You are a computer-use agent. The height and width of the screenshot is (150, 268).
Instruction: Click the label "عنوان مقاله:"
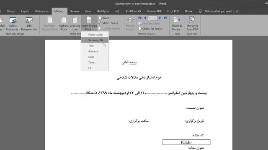click(196, 148)
